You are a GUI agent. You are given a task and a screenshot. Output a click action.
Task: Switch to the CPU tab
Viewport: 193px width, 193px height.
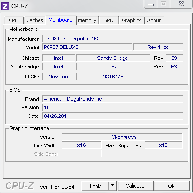pos(14,20)
